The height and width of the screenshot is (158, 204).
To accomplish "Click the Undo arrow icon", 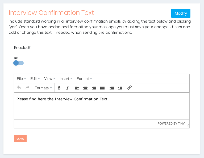I will (x=19, y=88).
